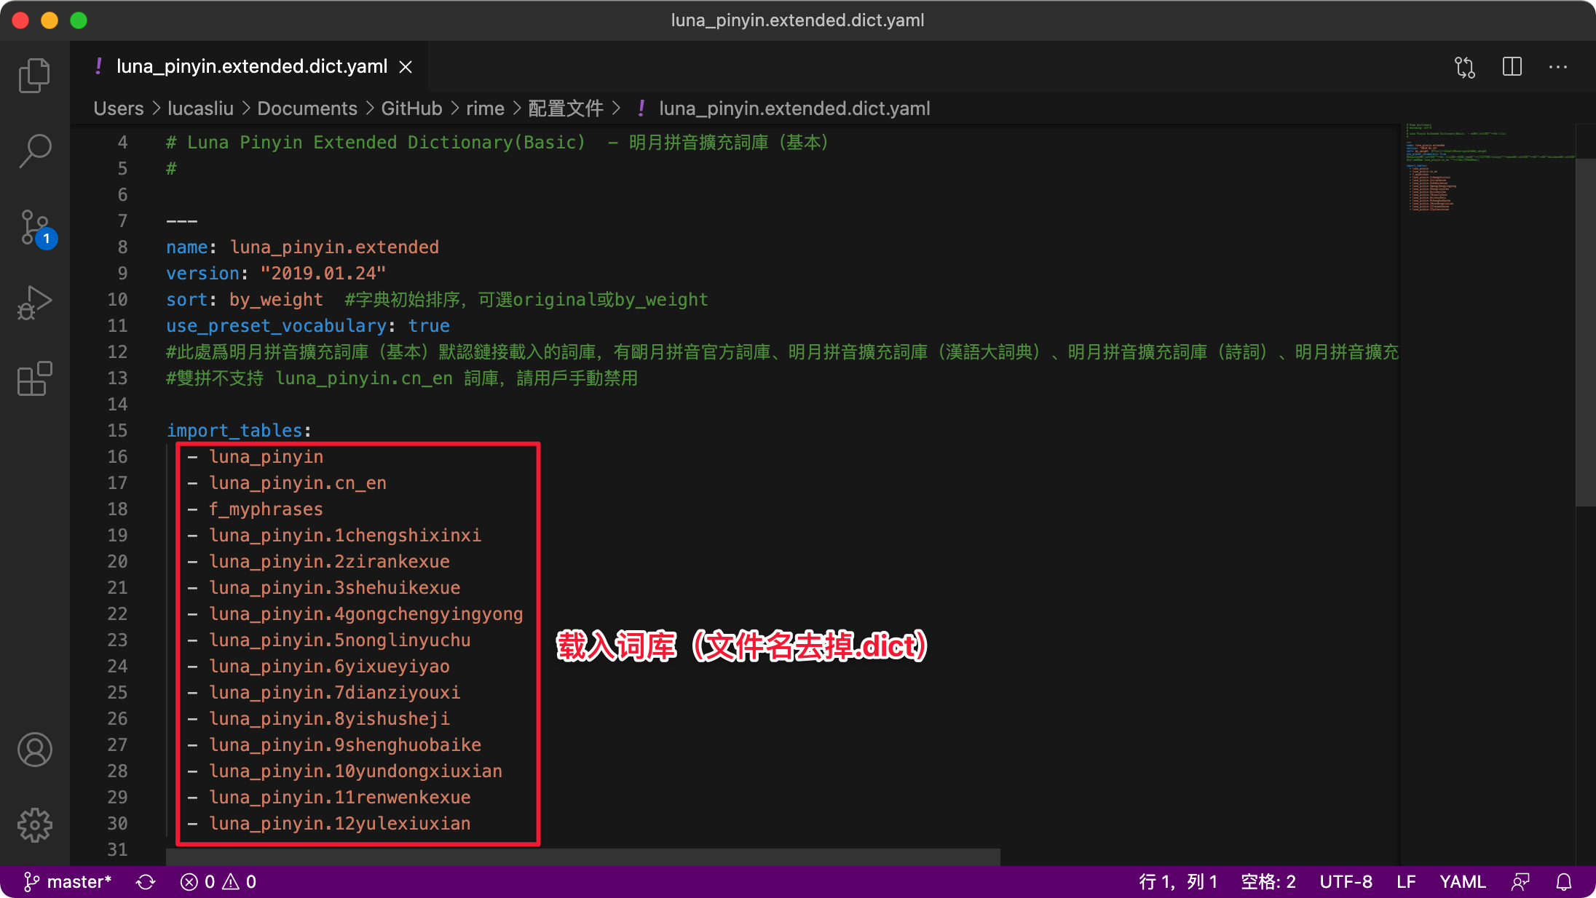Screen dimensions: 1596x898
Task: Click 'luna_pinyin.6yixueyiyao' entry
Action: pos(329,666)
